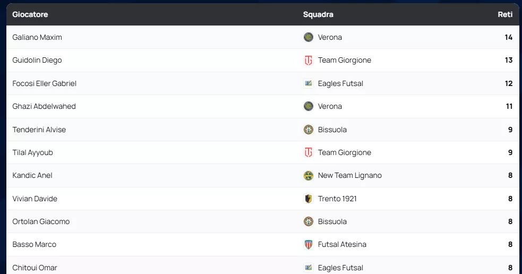
Task: Click Team Giorgione logo in Guidolin Diego row
Action: click(309, 61)
